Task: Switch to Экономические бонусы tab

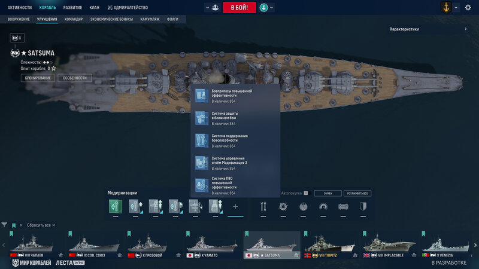Action: pos(111,19)
